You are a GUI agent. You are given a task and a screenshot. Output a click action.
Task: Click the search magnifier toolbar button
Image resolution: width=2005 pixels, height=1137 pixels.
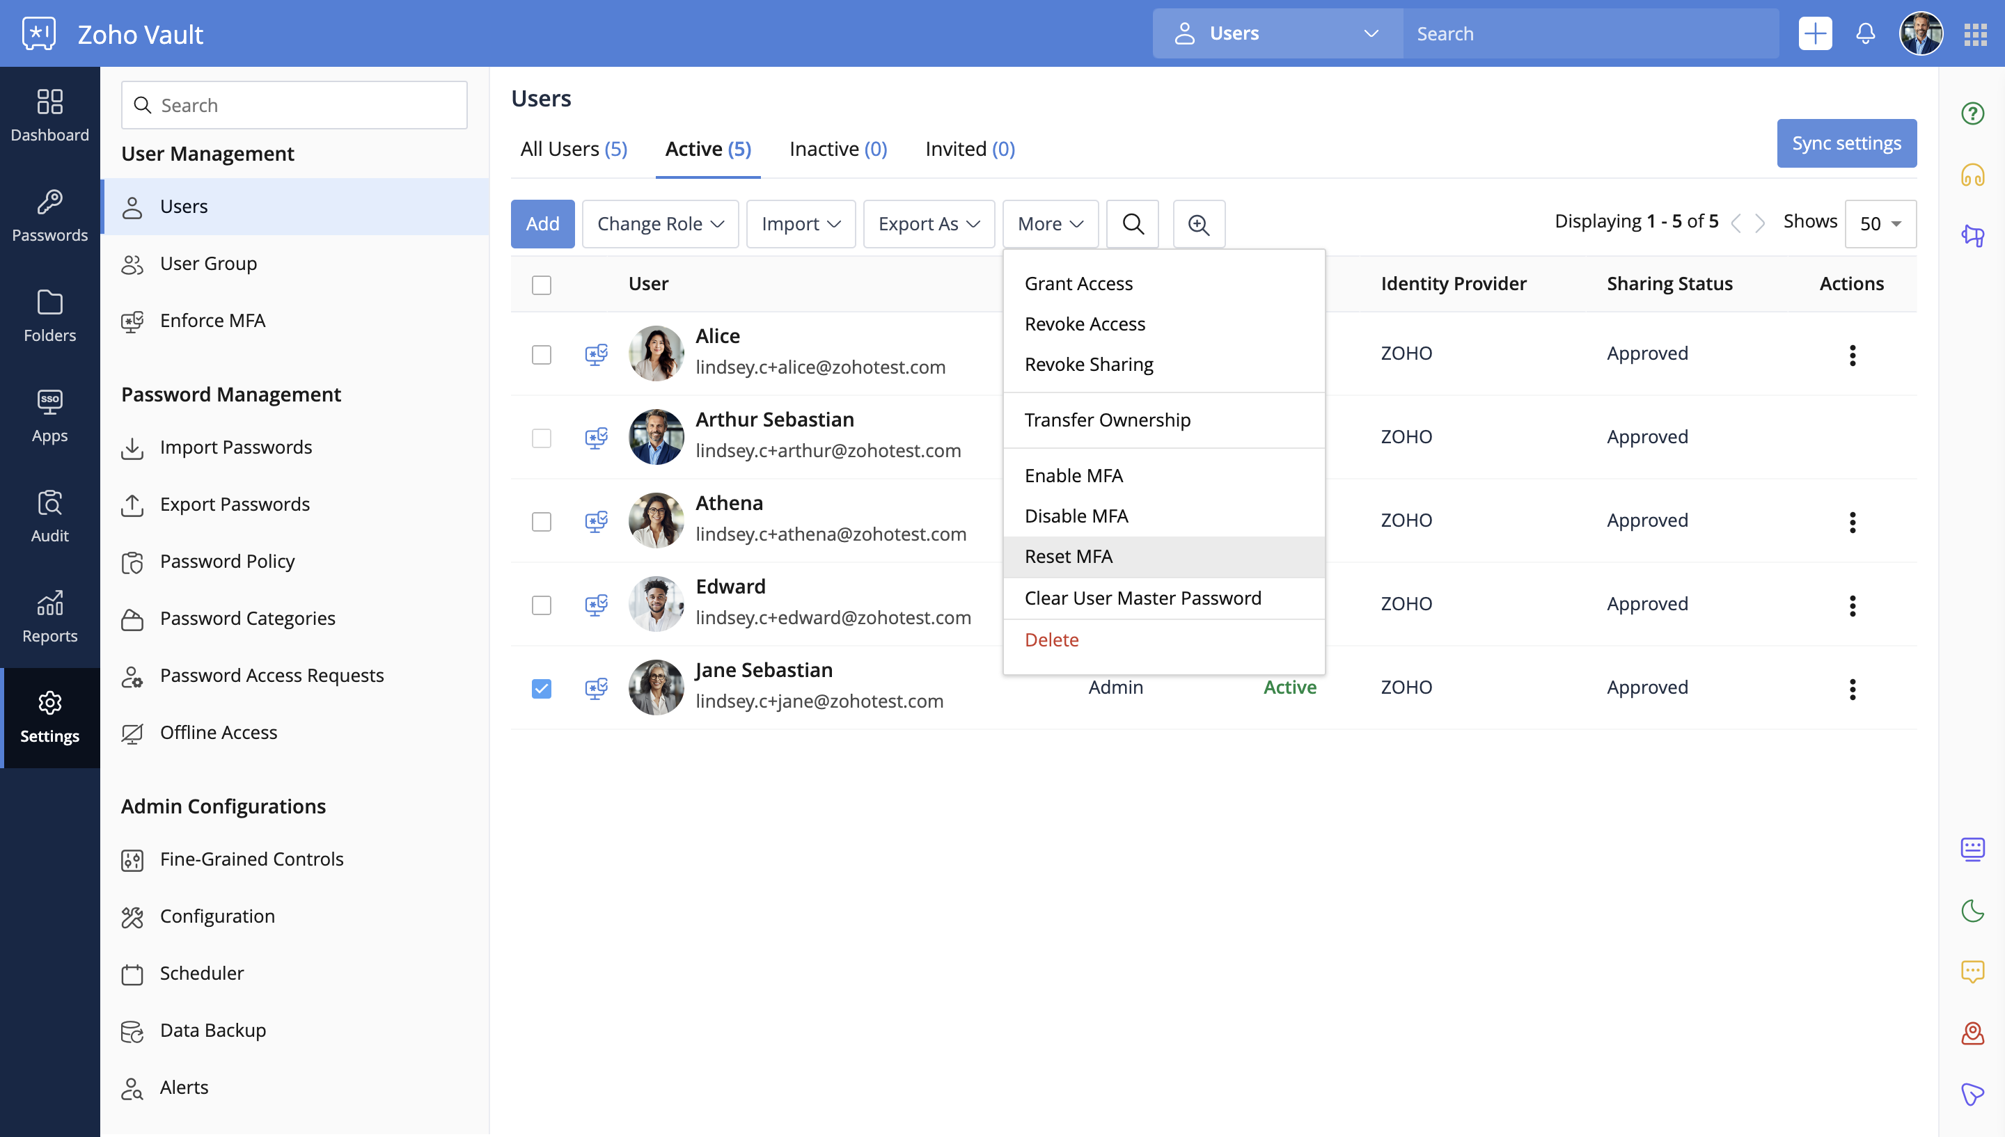[1133, 224]
